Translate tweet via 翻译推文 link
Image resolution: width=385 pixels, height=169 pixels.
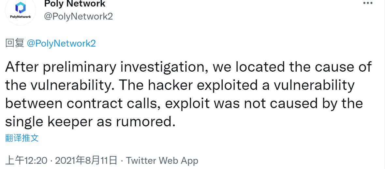(22, 138)
